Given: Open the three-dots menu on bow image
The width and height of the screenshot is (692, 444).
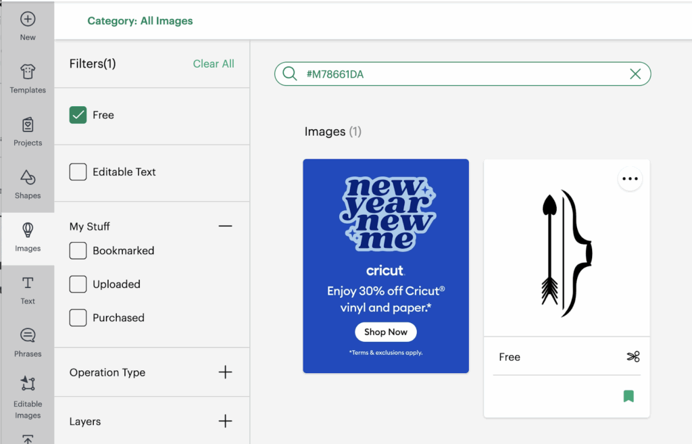Looking at the screenshot, I should click(630, 178).
